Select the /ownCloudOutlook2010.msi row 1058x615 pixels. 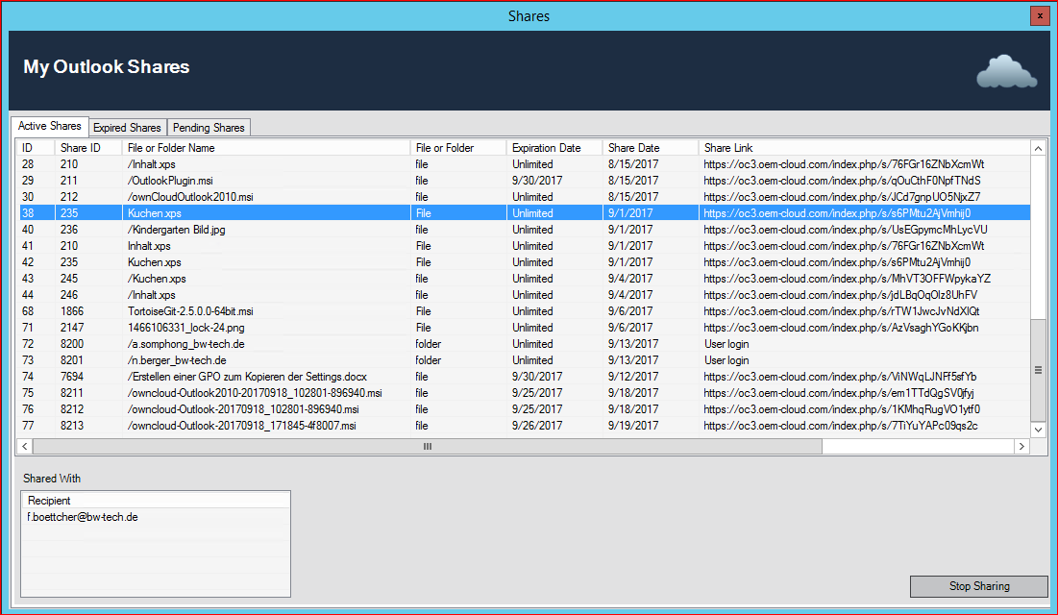(524, 196)
